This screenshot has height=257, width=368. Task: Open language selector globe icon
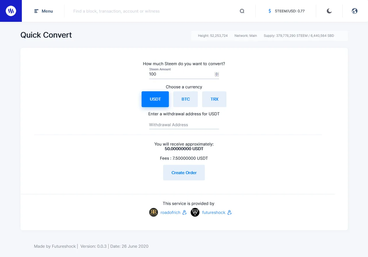pos(354,11)
